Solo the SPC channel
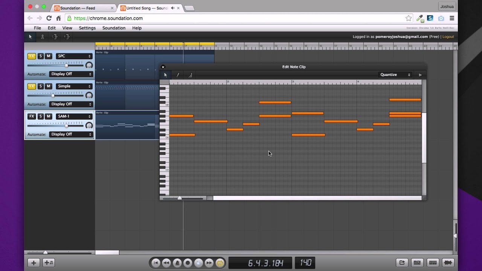482x271 pixels. [x=41, y=56]
